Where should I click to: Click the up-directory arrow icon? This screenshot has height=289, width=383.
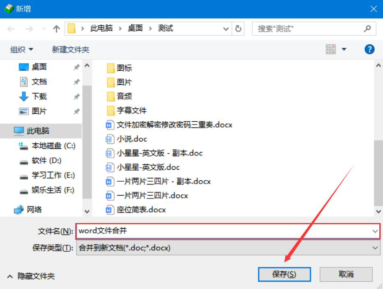click(56, 29)
